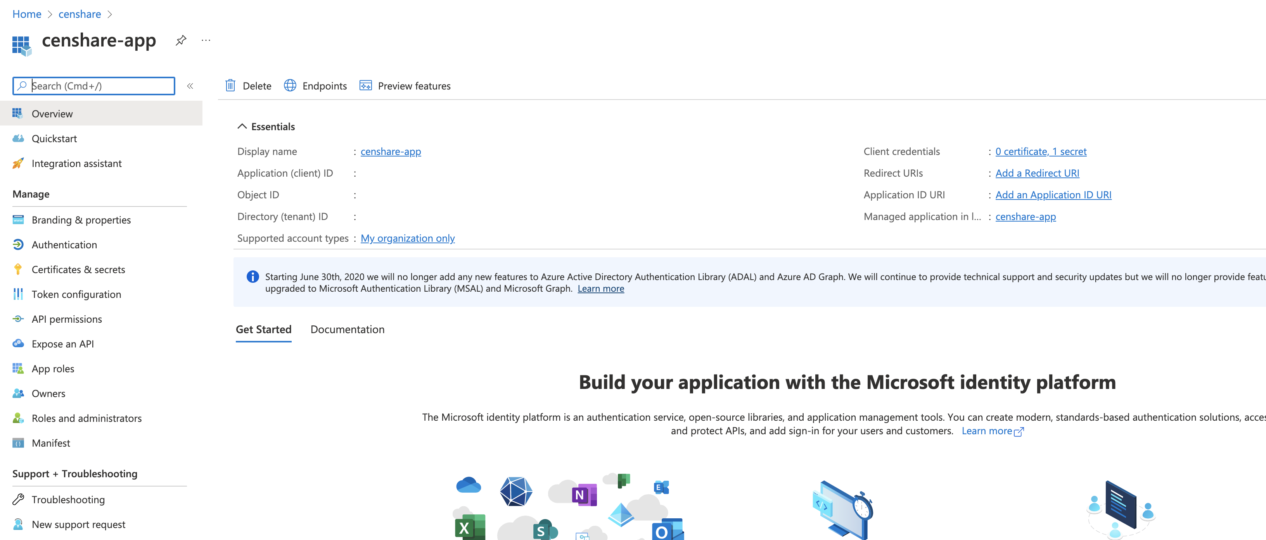
Task: Open the more options ellipsis menu
Action: click(x=206, y=40)
